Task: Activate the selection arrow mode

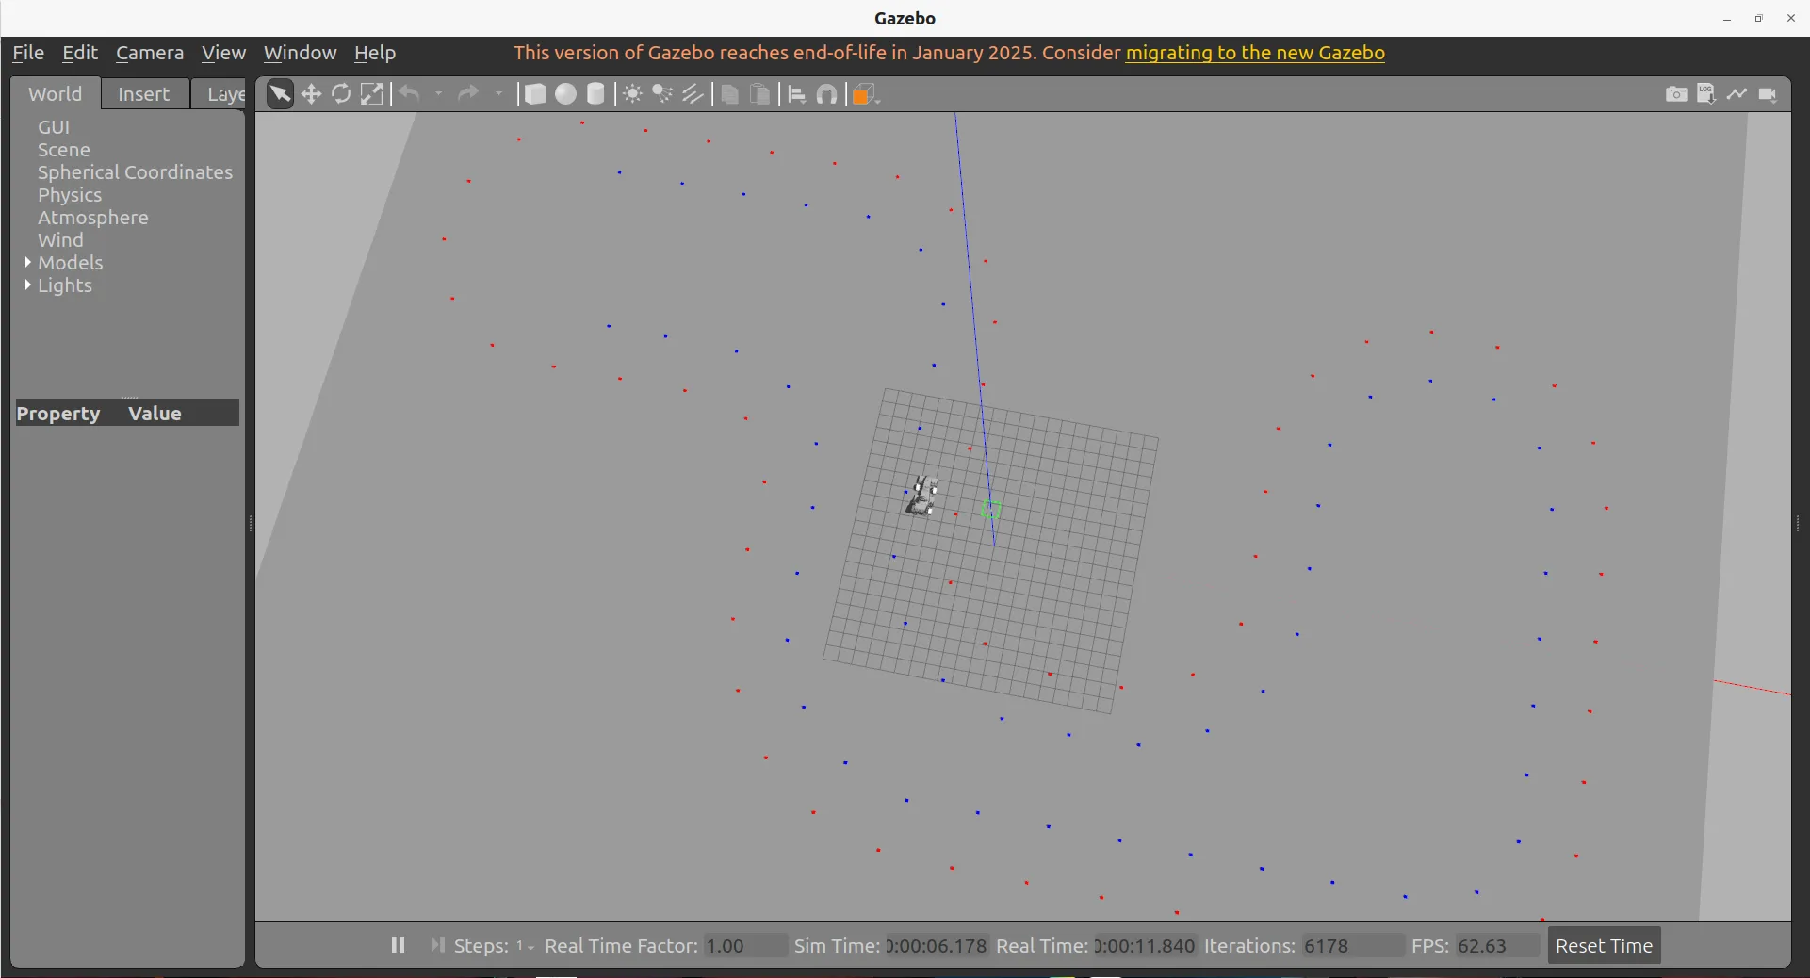Action: click(280, 94)
